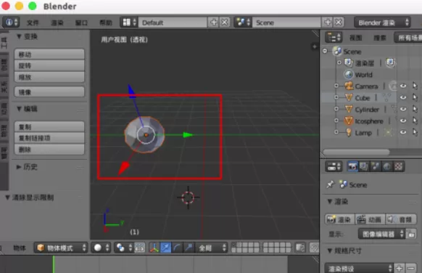
Task: Open the 图像编辑器 display dropdown
Action: point(381,234)
